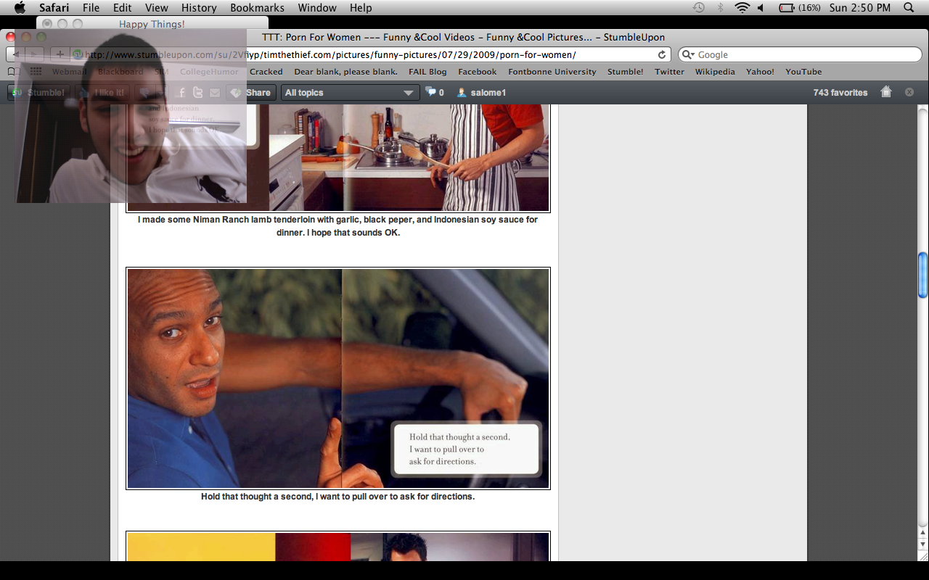Show bookmarks library book icon
The image size is (929, 580).
click(x=13, y=72)
